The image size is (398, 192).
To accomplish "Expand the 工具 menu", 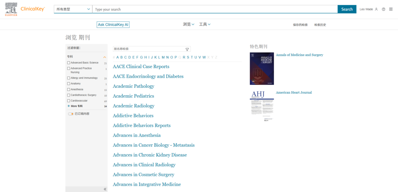I will pos(205,24).
